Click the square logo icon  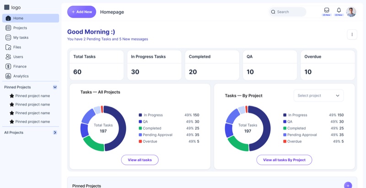7,7
